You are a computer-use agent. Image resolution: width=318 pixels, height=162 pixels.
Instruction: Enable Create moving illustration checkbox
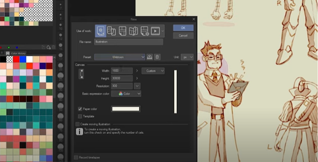point(77,124)
